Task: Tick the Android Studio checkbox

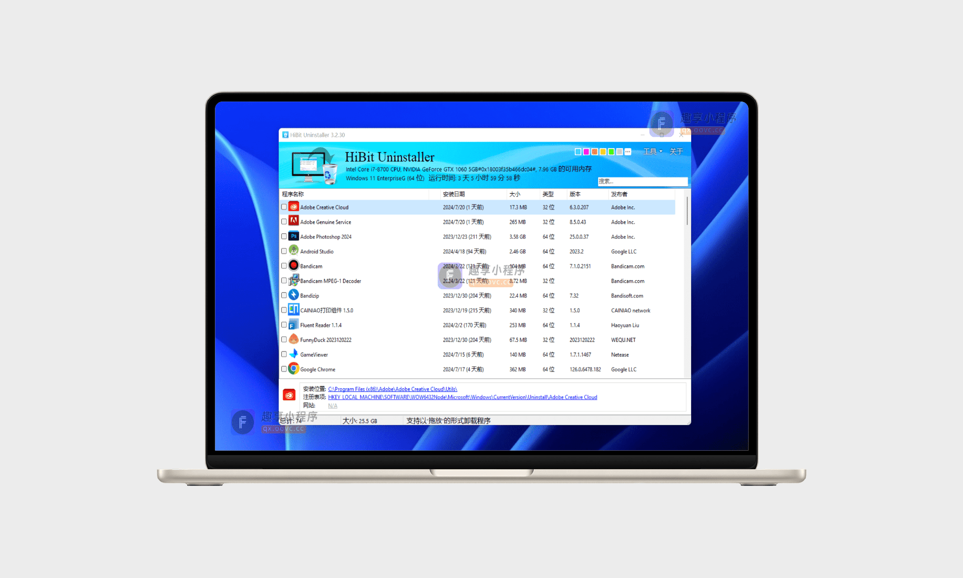Action: pos(284,251)
